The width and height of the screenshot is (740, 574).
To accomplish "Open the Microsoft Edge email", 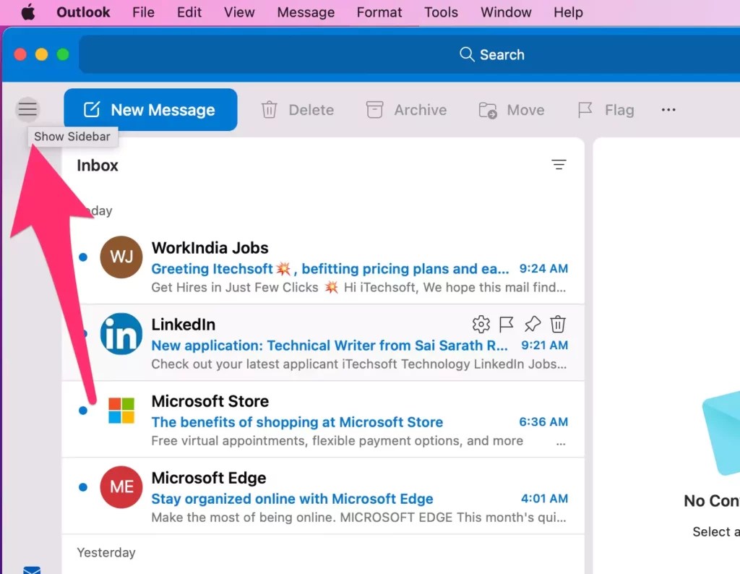I will point(289,498).
